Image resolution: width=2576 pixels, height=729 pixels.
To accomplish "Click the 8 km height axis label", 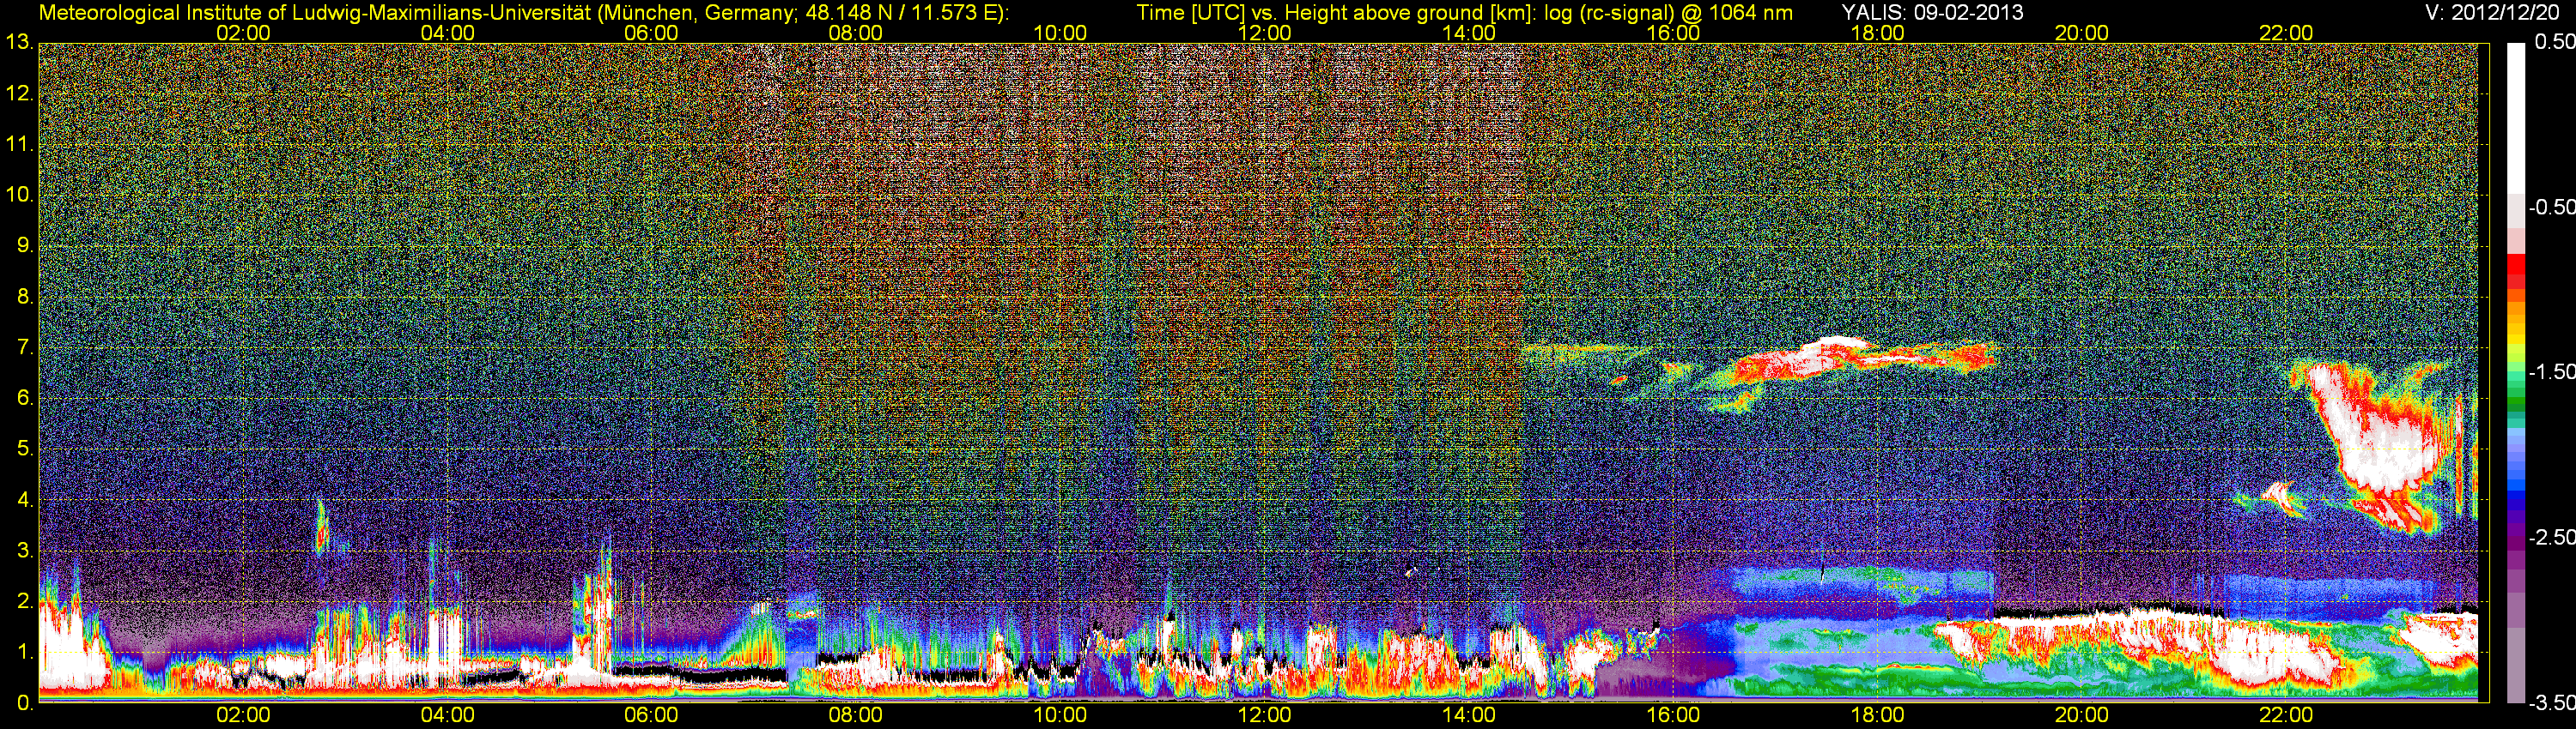I will pyautogui.click(x=25, y=297).
